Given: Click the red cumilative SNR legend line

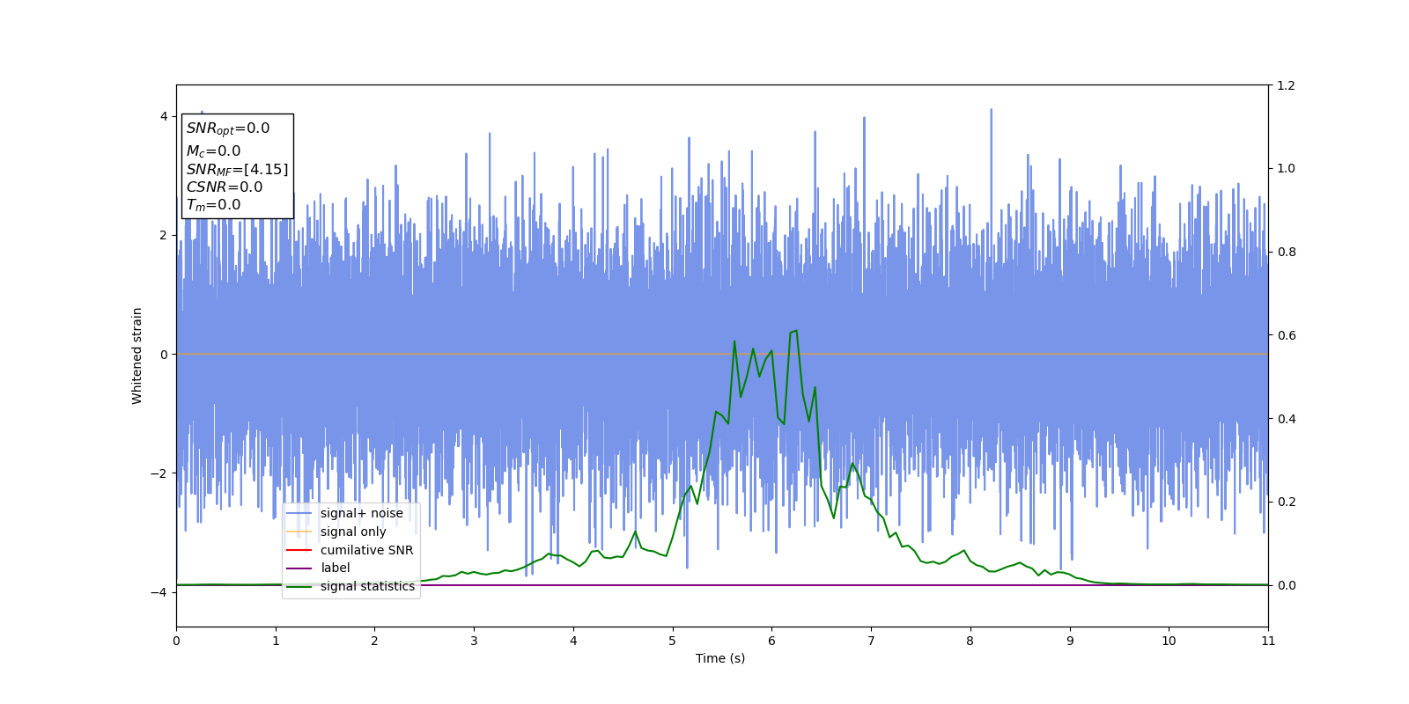Looking at the screenshot, I should [299, 550].
